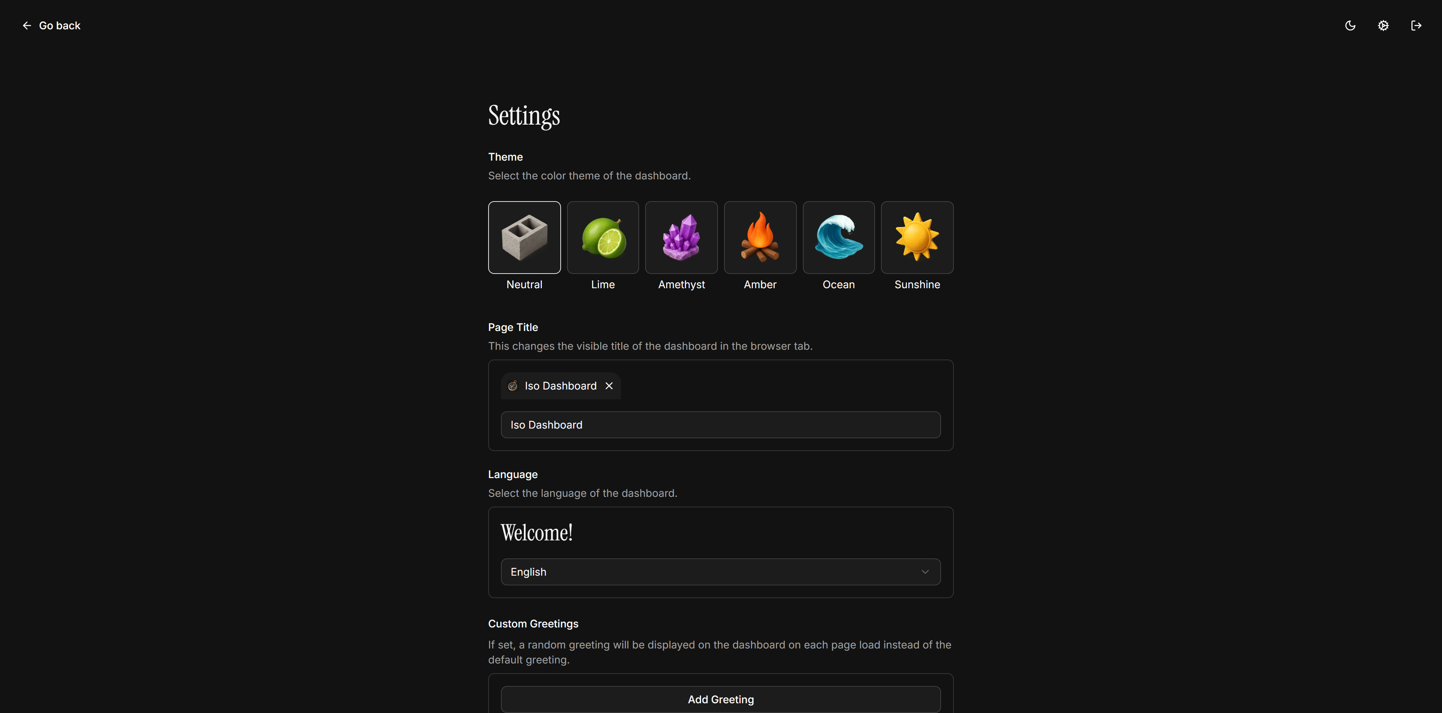Click the Amethyst theme label

pyautogui.click(x=681, y=285)
